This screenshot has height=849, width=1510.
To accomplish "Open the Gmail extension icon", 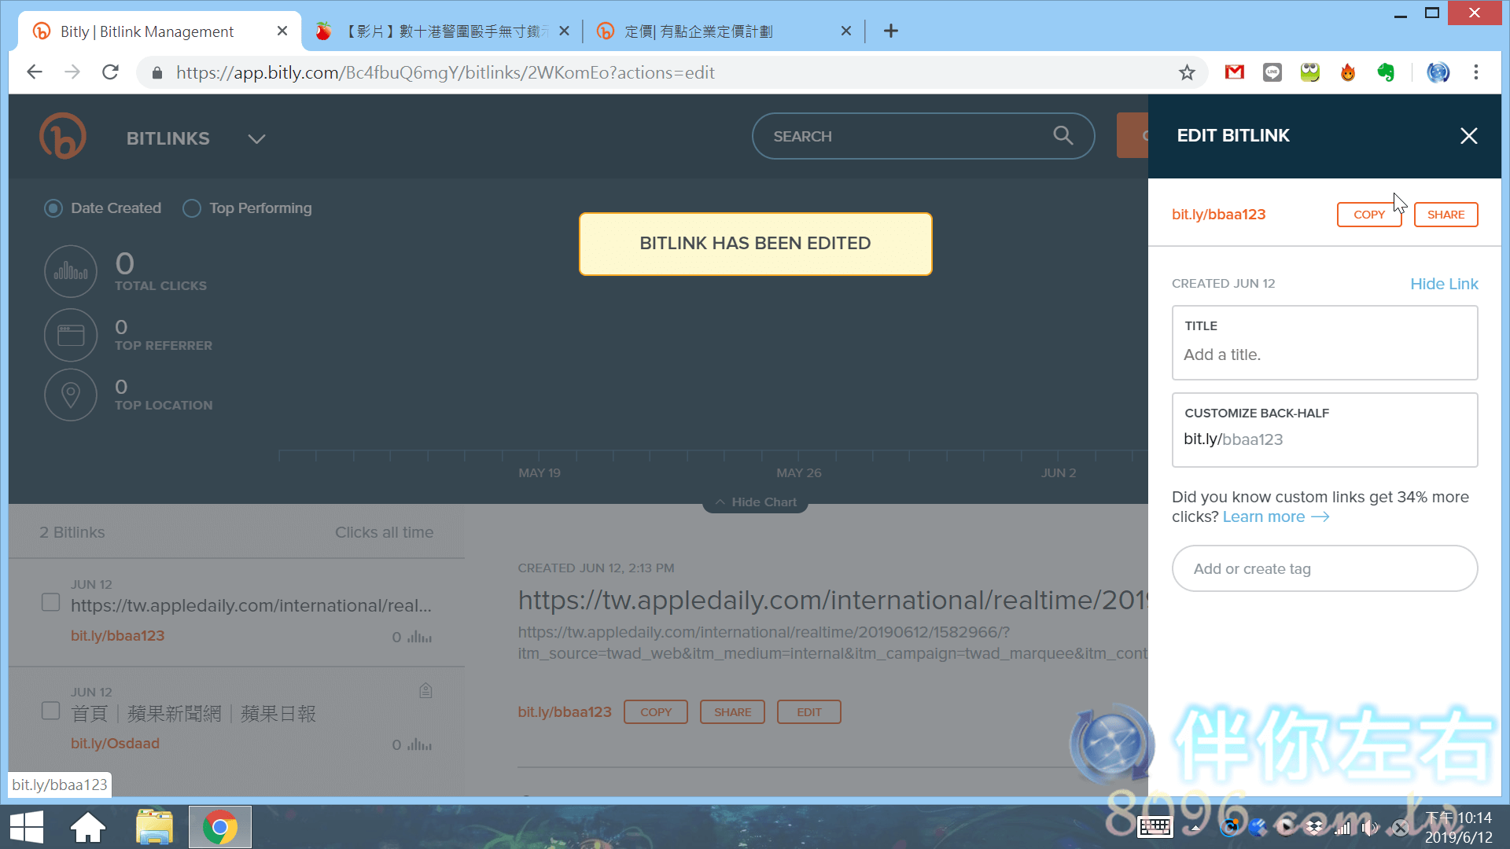I will [1234, 72].
